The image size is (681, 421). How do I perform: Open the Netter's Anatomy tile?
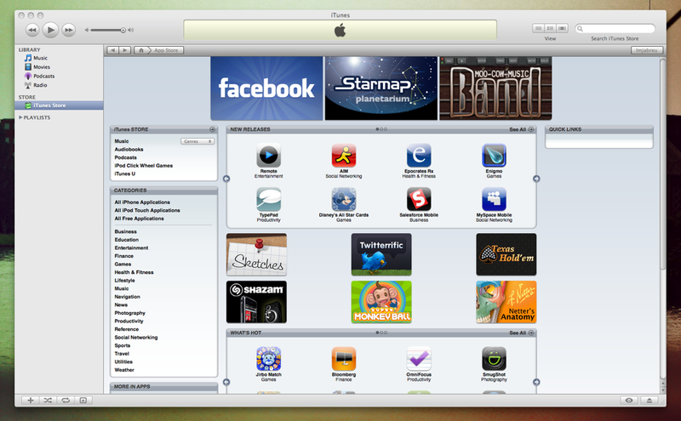(x=506, y=302)
